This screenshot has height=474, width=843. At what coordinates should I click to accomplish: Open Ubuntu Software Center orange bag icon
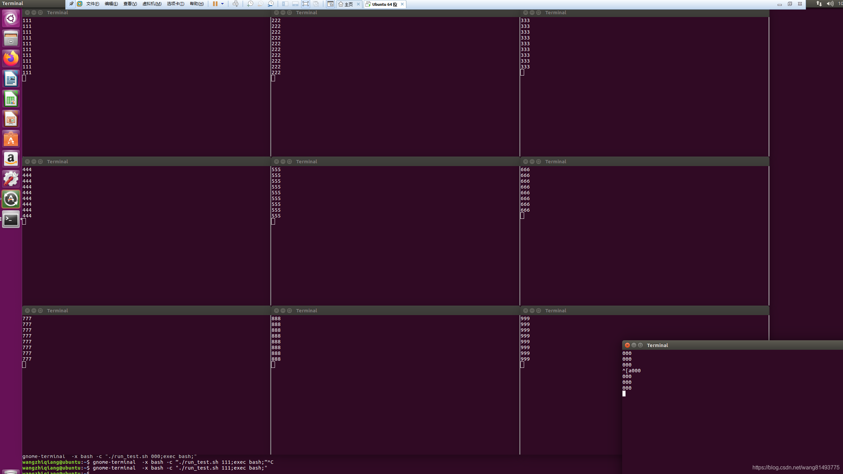(x=11, y=139)
